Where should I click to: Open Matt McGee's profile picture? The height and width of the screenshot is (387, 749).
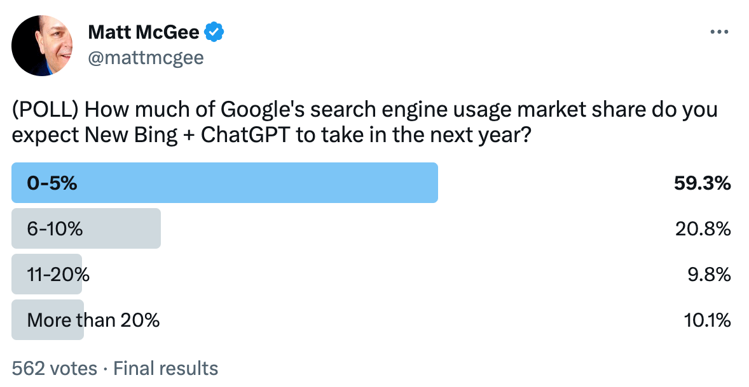coord(42,45)
